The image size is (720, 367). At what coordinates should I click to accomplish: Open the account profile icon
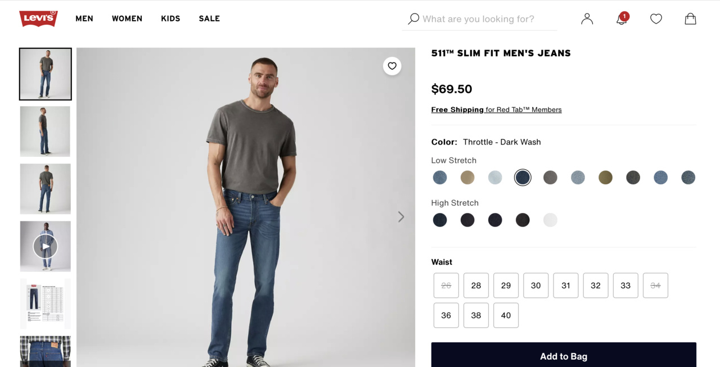coord(587,19)
